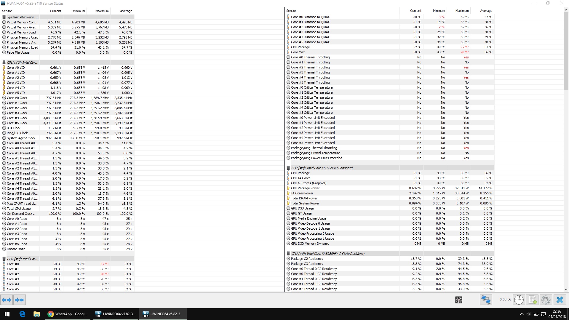Select GPU Video Decode 0 Usage row

point(390,223)
